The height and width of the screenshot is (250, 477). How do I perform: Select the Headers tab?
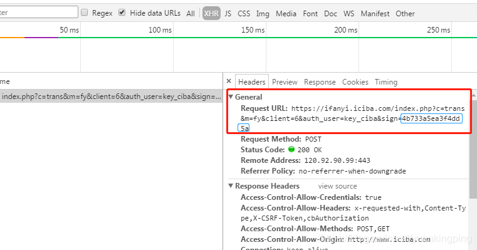coord(251,82)
